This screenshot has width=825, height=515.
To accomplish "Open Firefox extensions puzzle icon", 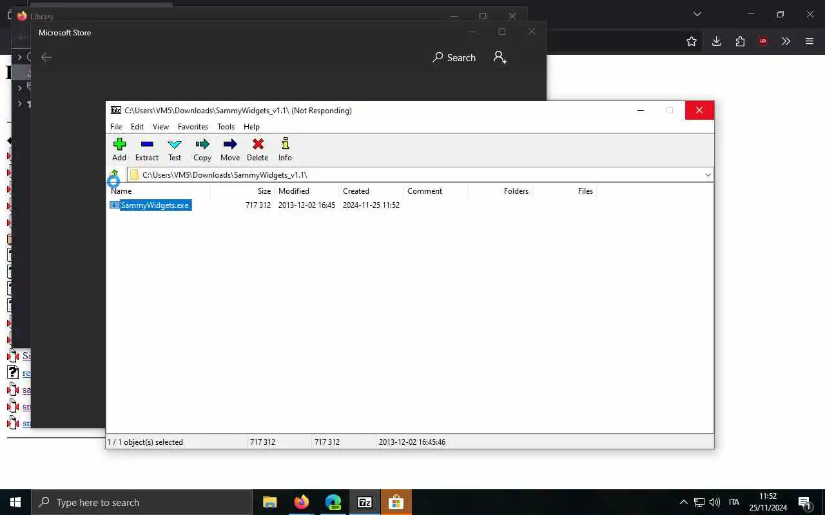I will click(x=740, y=41).
